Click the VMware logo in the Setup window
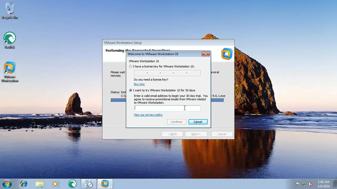Screen dimensions: 337x189 227,54
